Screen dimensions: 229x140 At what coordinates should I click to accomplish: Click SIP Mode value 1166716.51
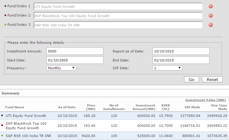(190, 126)
